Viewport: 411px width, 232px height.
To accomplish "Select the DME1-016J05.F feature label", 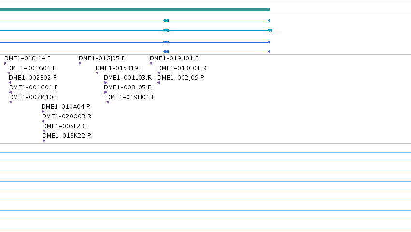I will [102, 58].
